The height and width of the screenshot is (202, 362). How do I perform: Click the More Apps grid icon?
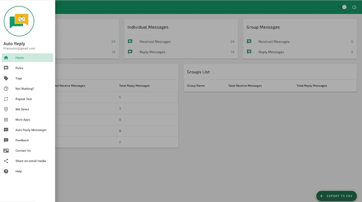pos(6,120)
